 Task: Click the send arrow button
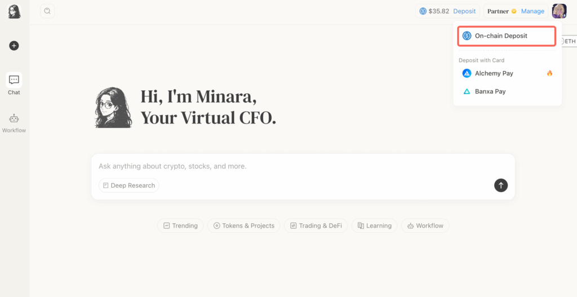point(501,185)
